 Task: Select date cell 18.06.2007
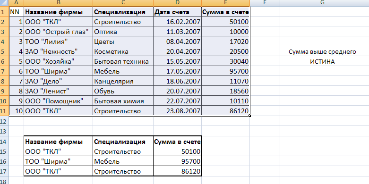point(178,81)
